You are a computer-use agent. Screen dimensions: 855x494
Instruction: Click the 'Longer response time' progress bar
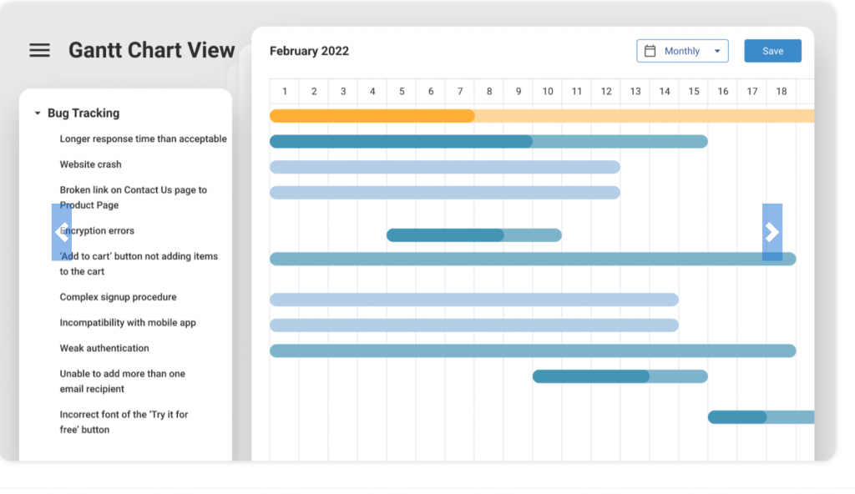(488, 141)
